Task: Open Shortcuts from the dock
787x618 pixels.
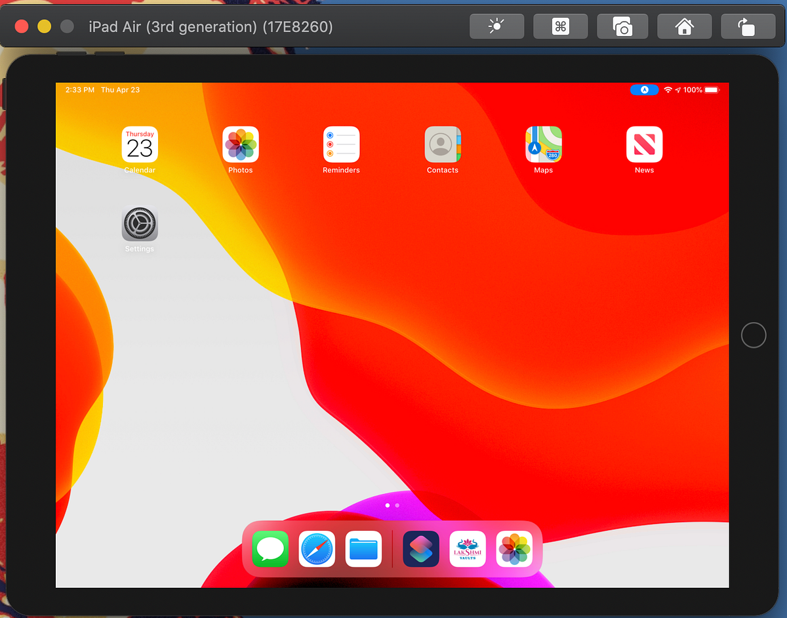Action: 420,549
